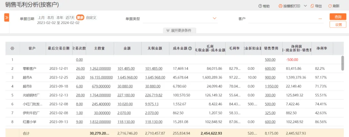Click the 设置 button
The height and width of the screenshot is (137, 349).
[338, 25]
